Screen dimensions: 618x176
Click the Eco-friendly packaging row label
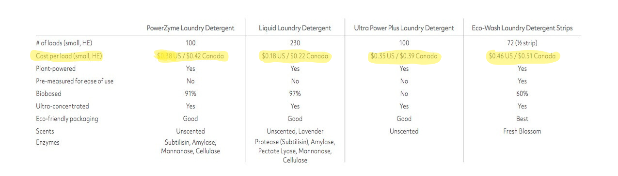(x=67, y=119)
